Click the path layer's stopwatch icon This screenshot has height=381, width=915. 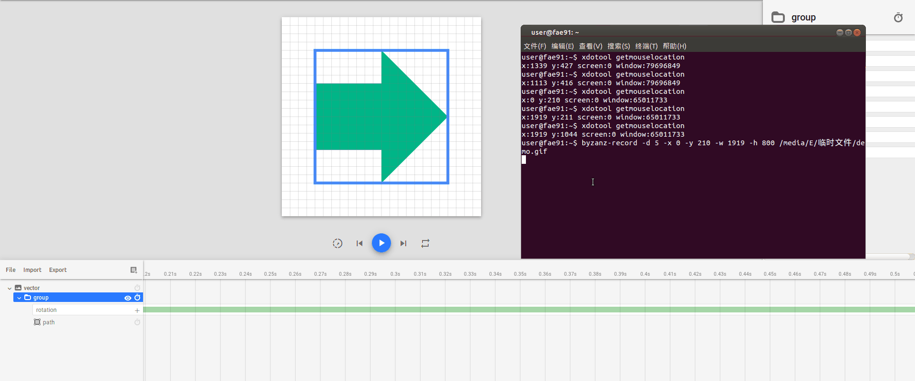coord(137,322)
